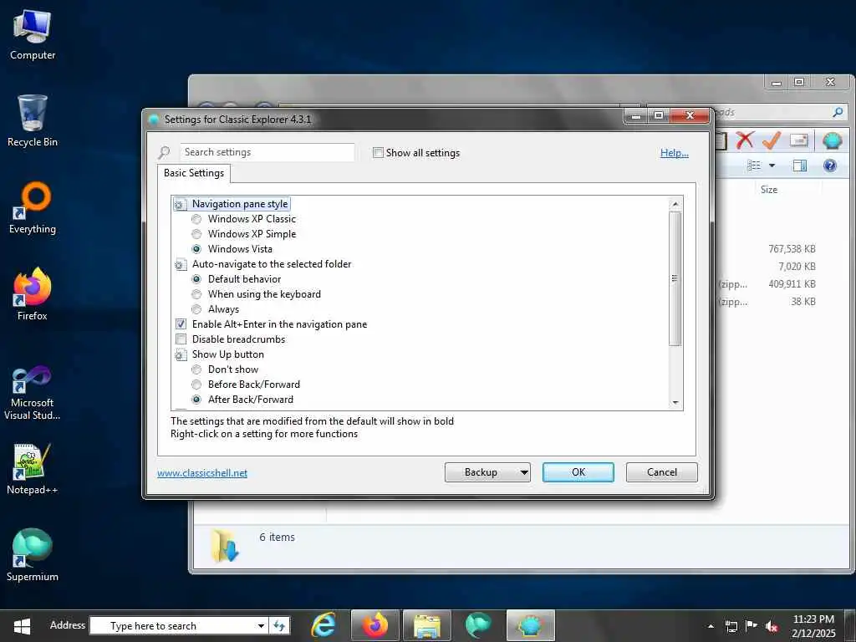This screenshot has height=642, width=856.
Task: Enable the Show all settings checkbox
Action: point(378,153)
